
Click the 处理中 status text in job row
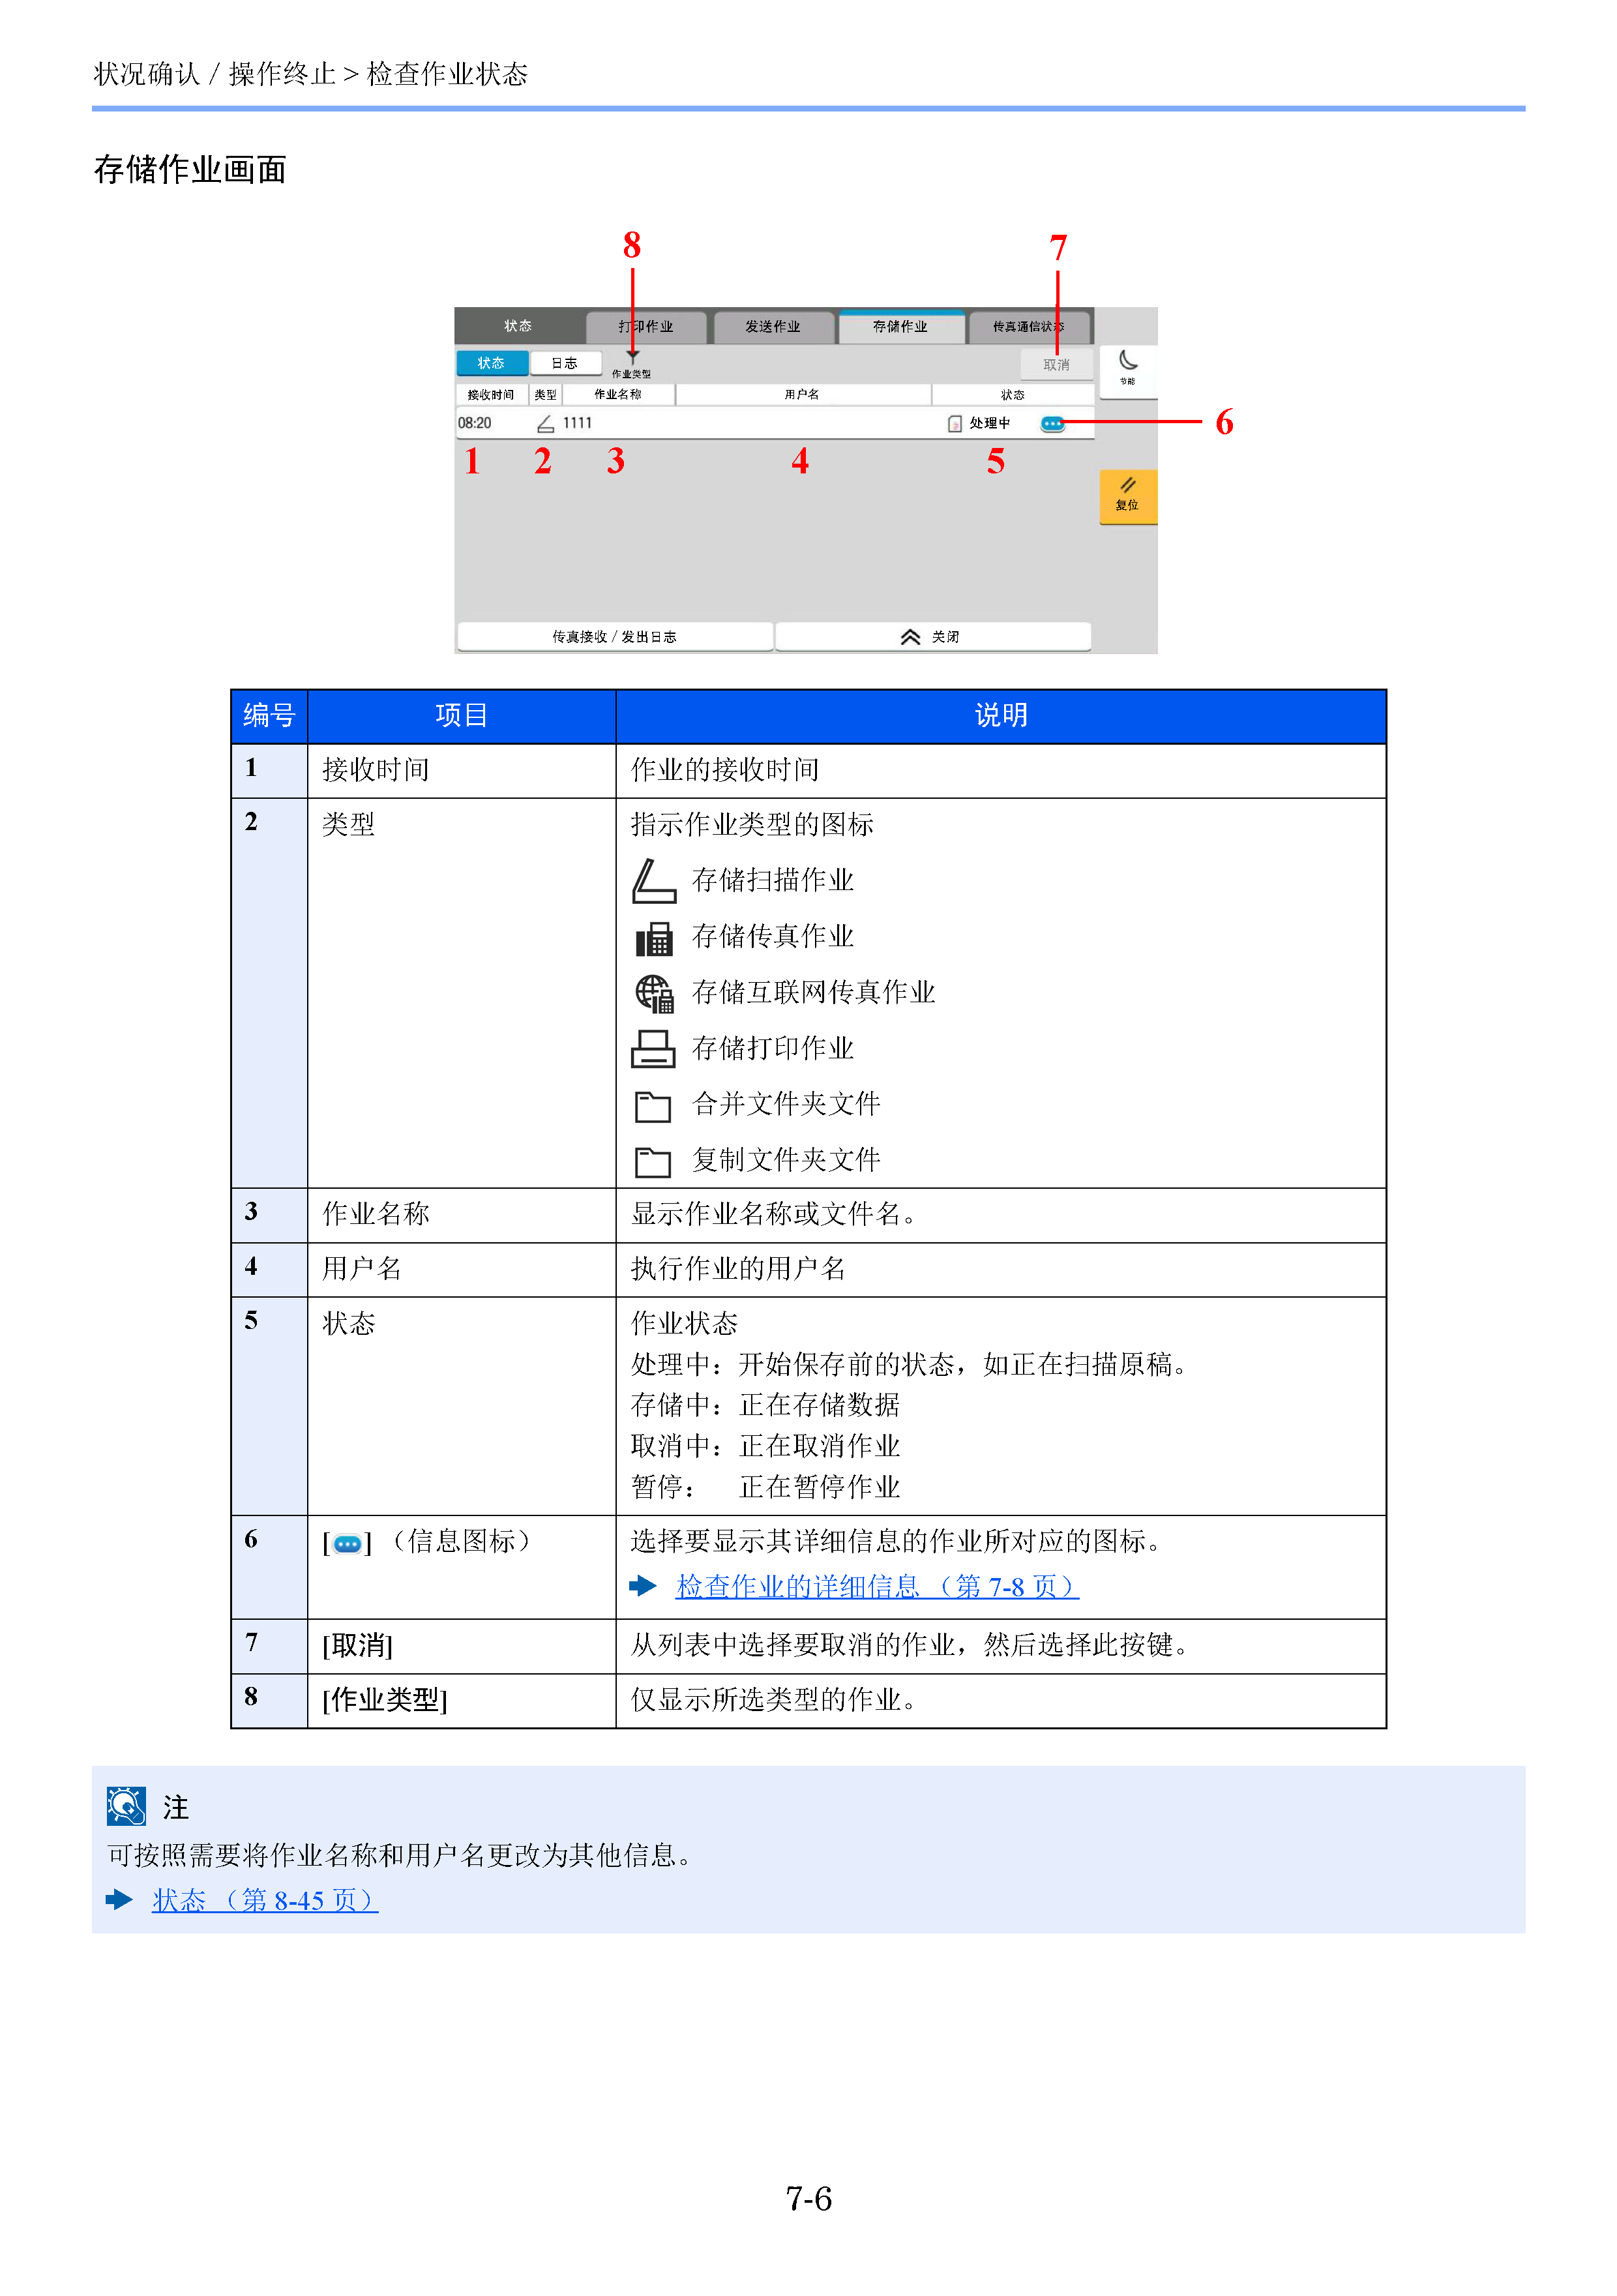pos(989,424)
